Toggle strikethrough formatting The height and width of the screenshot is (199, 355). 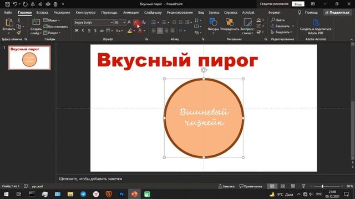[x=102, y=30]
